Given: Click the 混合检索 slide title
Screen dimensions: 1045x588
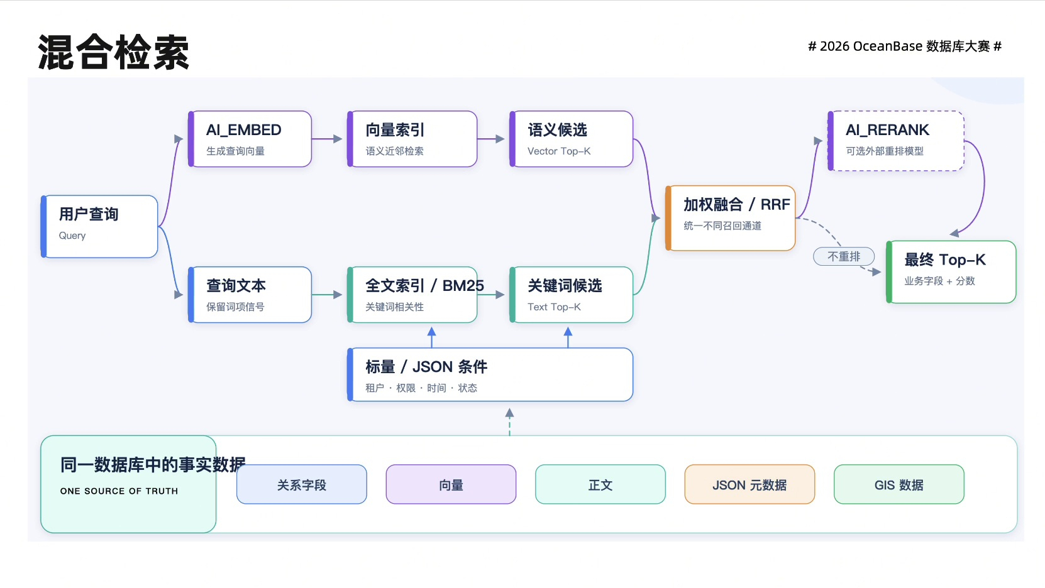Looking at the screenshot, I should coord(114,52).
